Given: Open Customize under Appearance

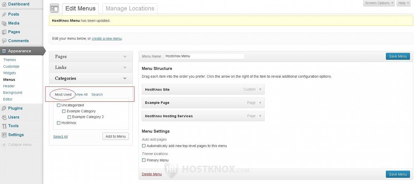Looking at the screenshot, I should [x=11, y=66].
